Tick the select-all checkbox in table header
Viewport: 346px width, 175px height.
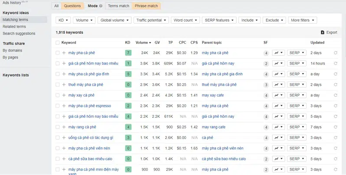[58, 42]
